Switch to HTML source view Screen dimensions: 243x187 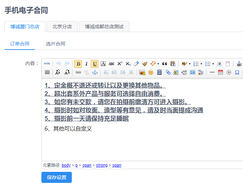point(47,64)
